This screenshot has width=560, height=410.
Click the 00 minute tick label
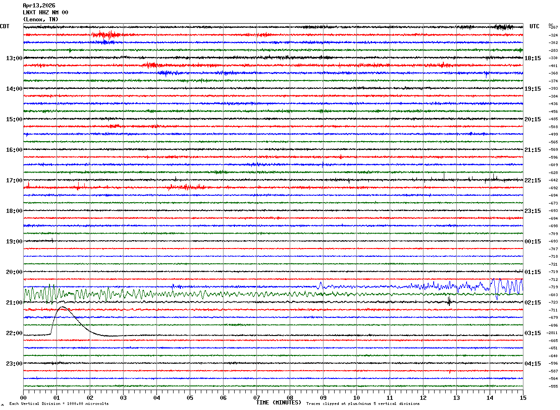point(23,398)
